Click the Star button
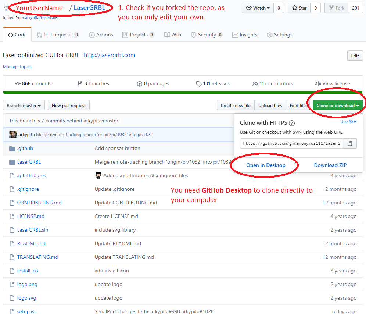 click(x=299, y=8)
